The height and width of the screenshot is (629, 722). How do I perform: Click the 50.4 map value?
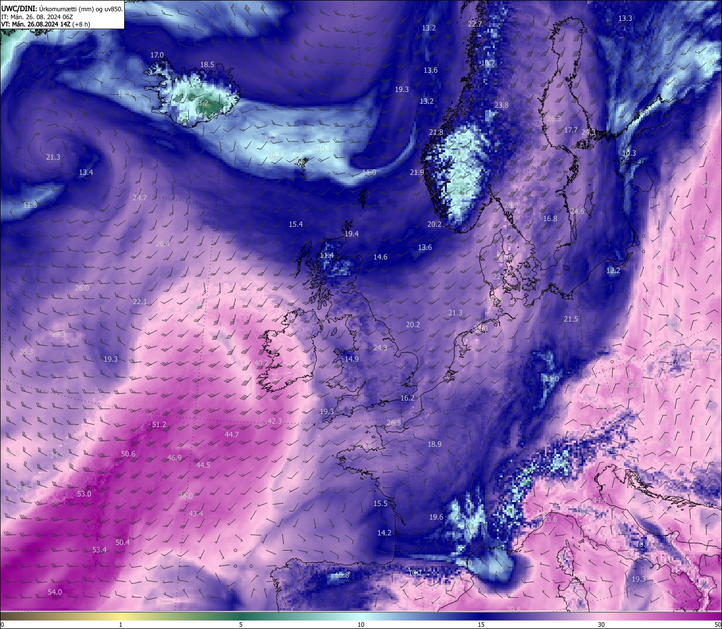point(122,542)
